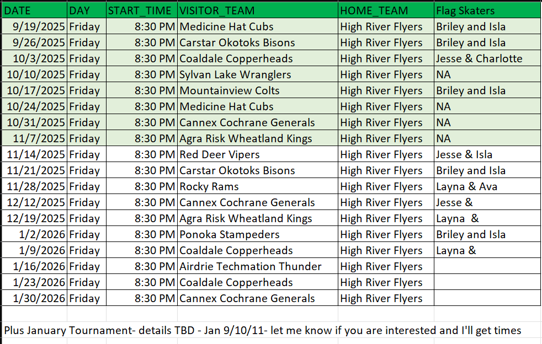The width and height of the screenshot is (542, 344).
Task: Click the Airdrie Techmation Thunder cell
Action: pos(257,266)
